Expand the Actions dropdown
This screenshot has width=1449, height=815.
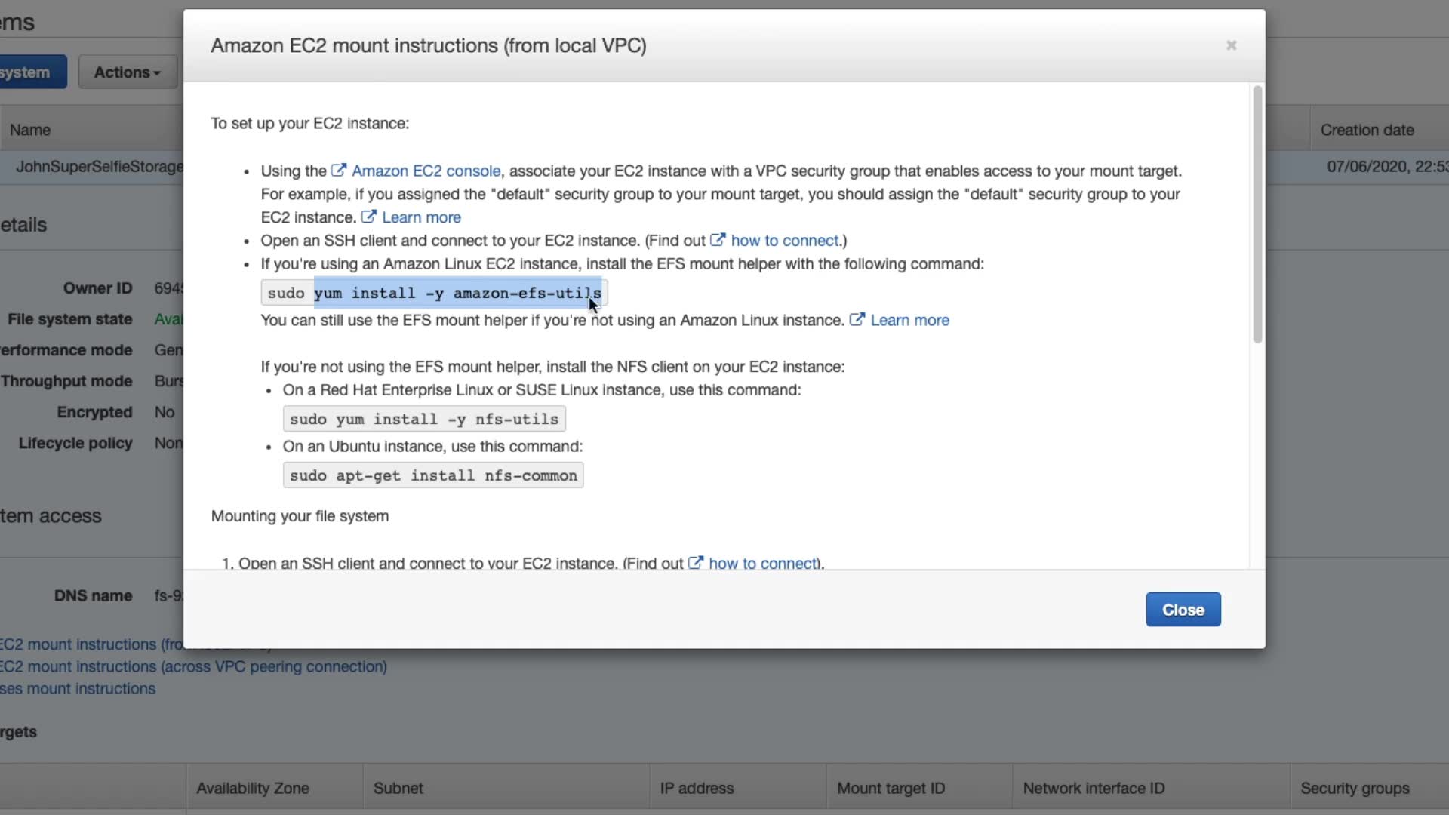click(127, 72)
